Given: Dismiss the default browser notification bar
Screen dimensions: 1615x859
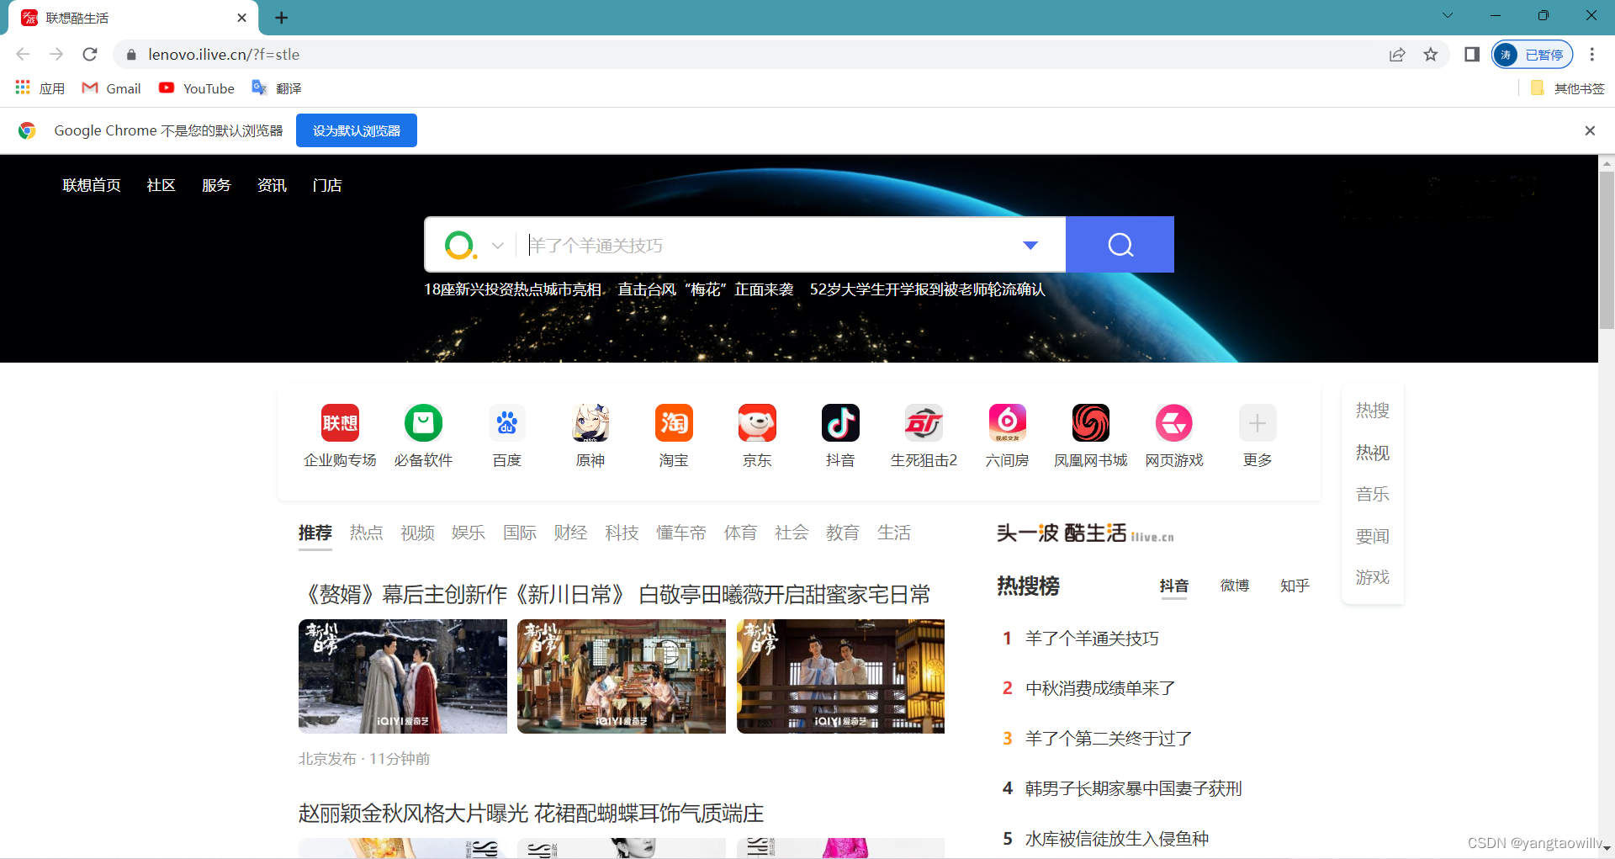Looking at the screenshot, I should tap(1590, 130).
